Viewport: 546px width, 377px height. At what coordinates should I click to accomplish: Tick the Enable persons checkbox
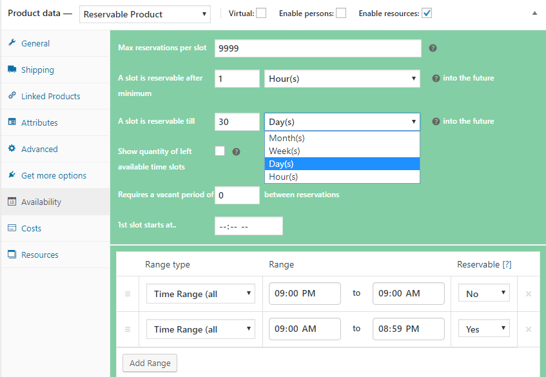(341, 14)
